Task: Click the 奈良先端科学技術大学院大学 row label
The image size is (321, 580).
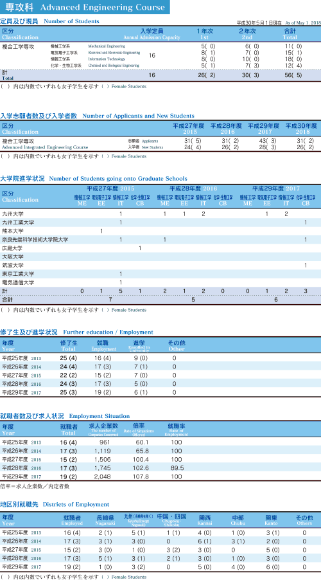Action: coord(35,240)
